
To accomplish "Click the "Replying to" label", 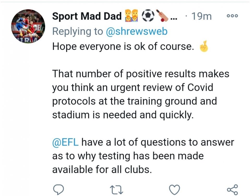I will click(77, 32).
